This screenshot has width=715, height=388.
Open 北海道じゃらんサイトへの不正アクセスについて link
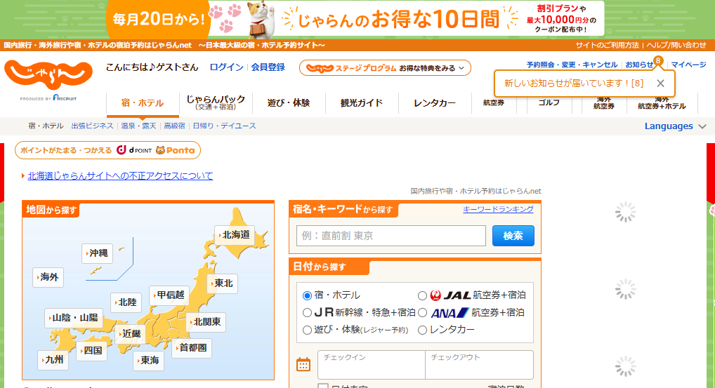tap(120, 176)
